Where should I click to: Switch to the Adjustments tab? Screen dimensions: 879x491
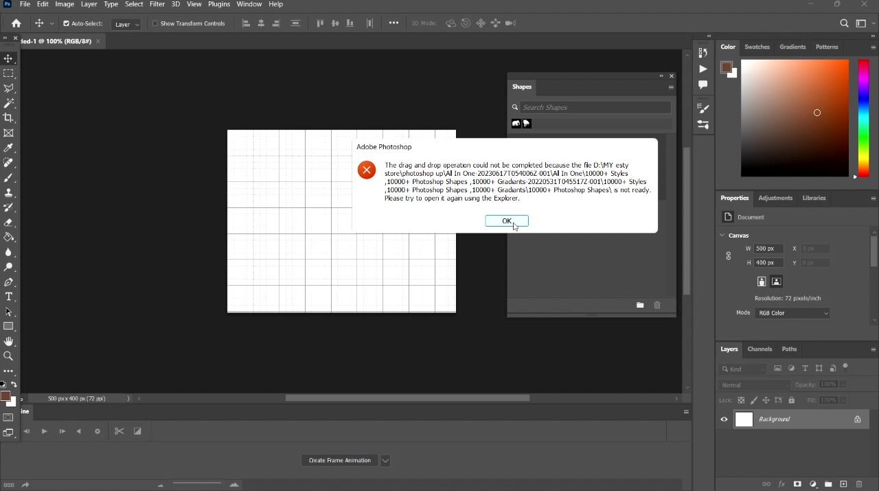coord(775,198)
